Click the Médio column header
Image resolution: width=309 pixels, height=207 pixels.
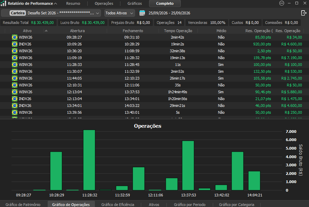tap(221, 31)
